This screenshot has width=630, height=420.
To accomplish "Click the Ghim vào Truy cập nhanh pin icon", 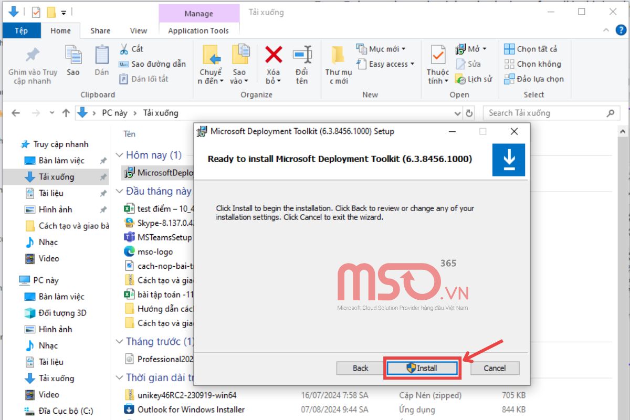I will click(33, 55).
